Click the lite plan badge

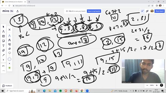tap(12, 11)
